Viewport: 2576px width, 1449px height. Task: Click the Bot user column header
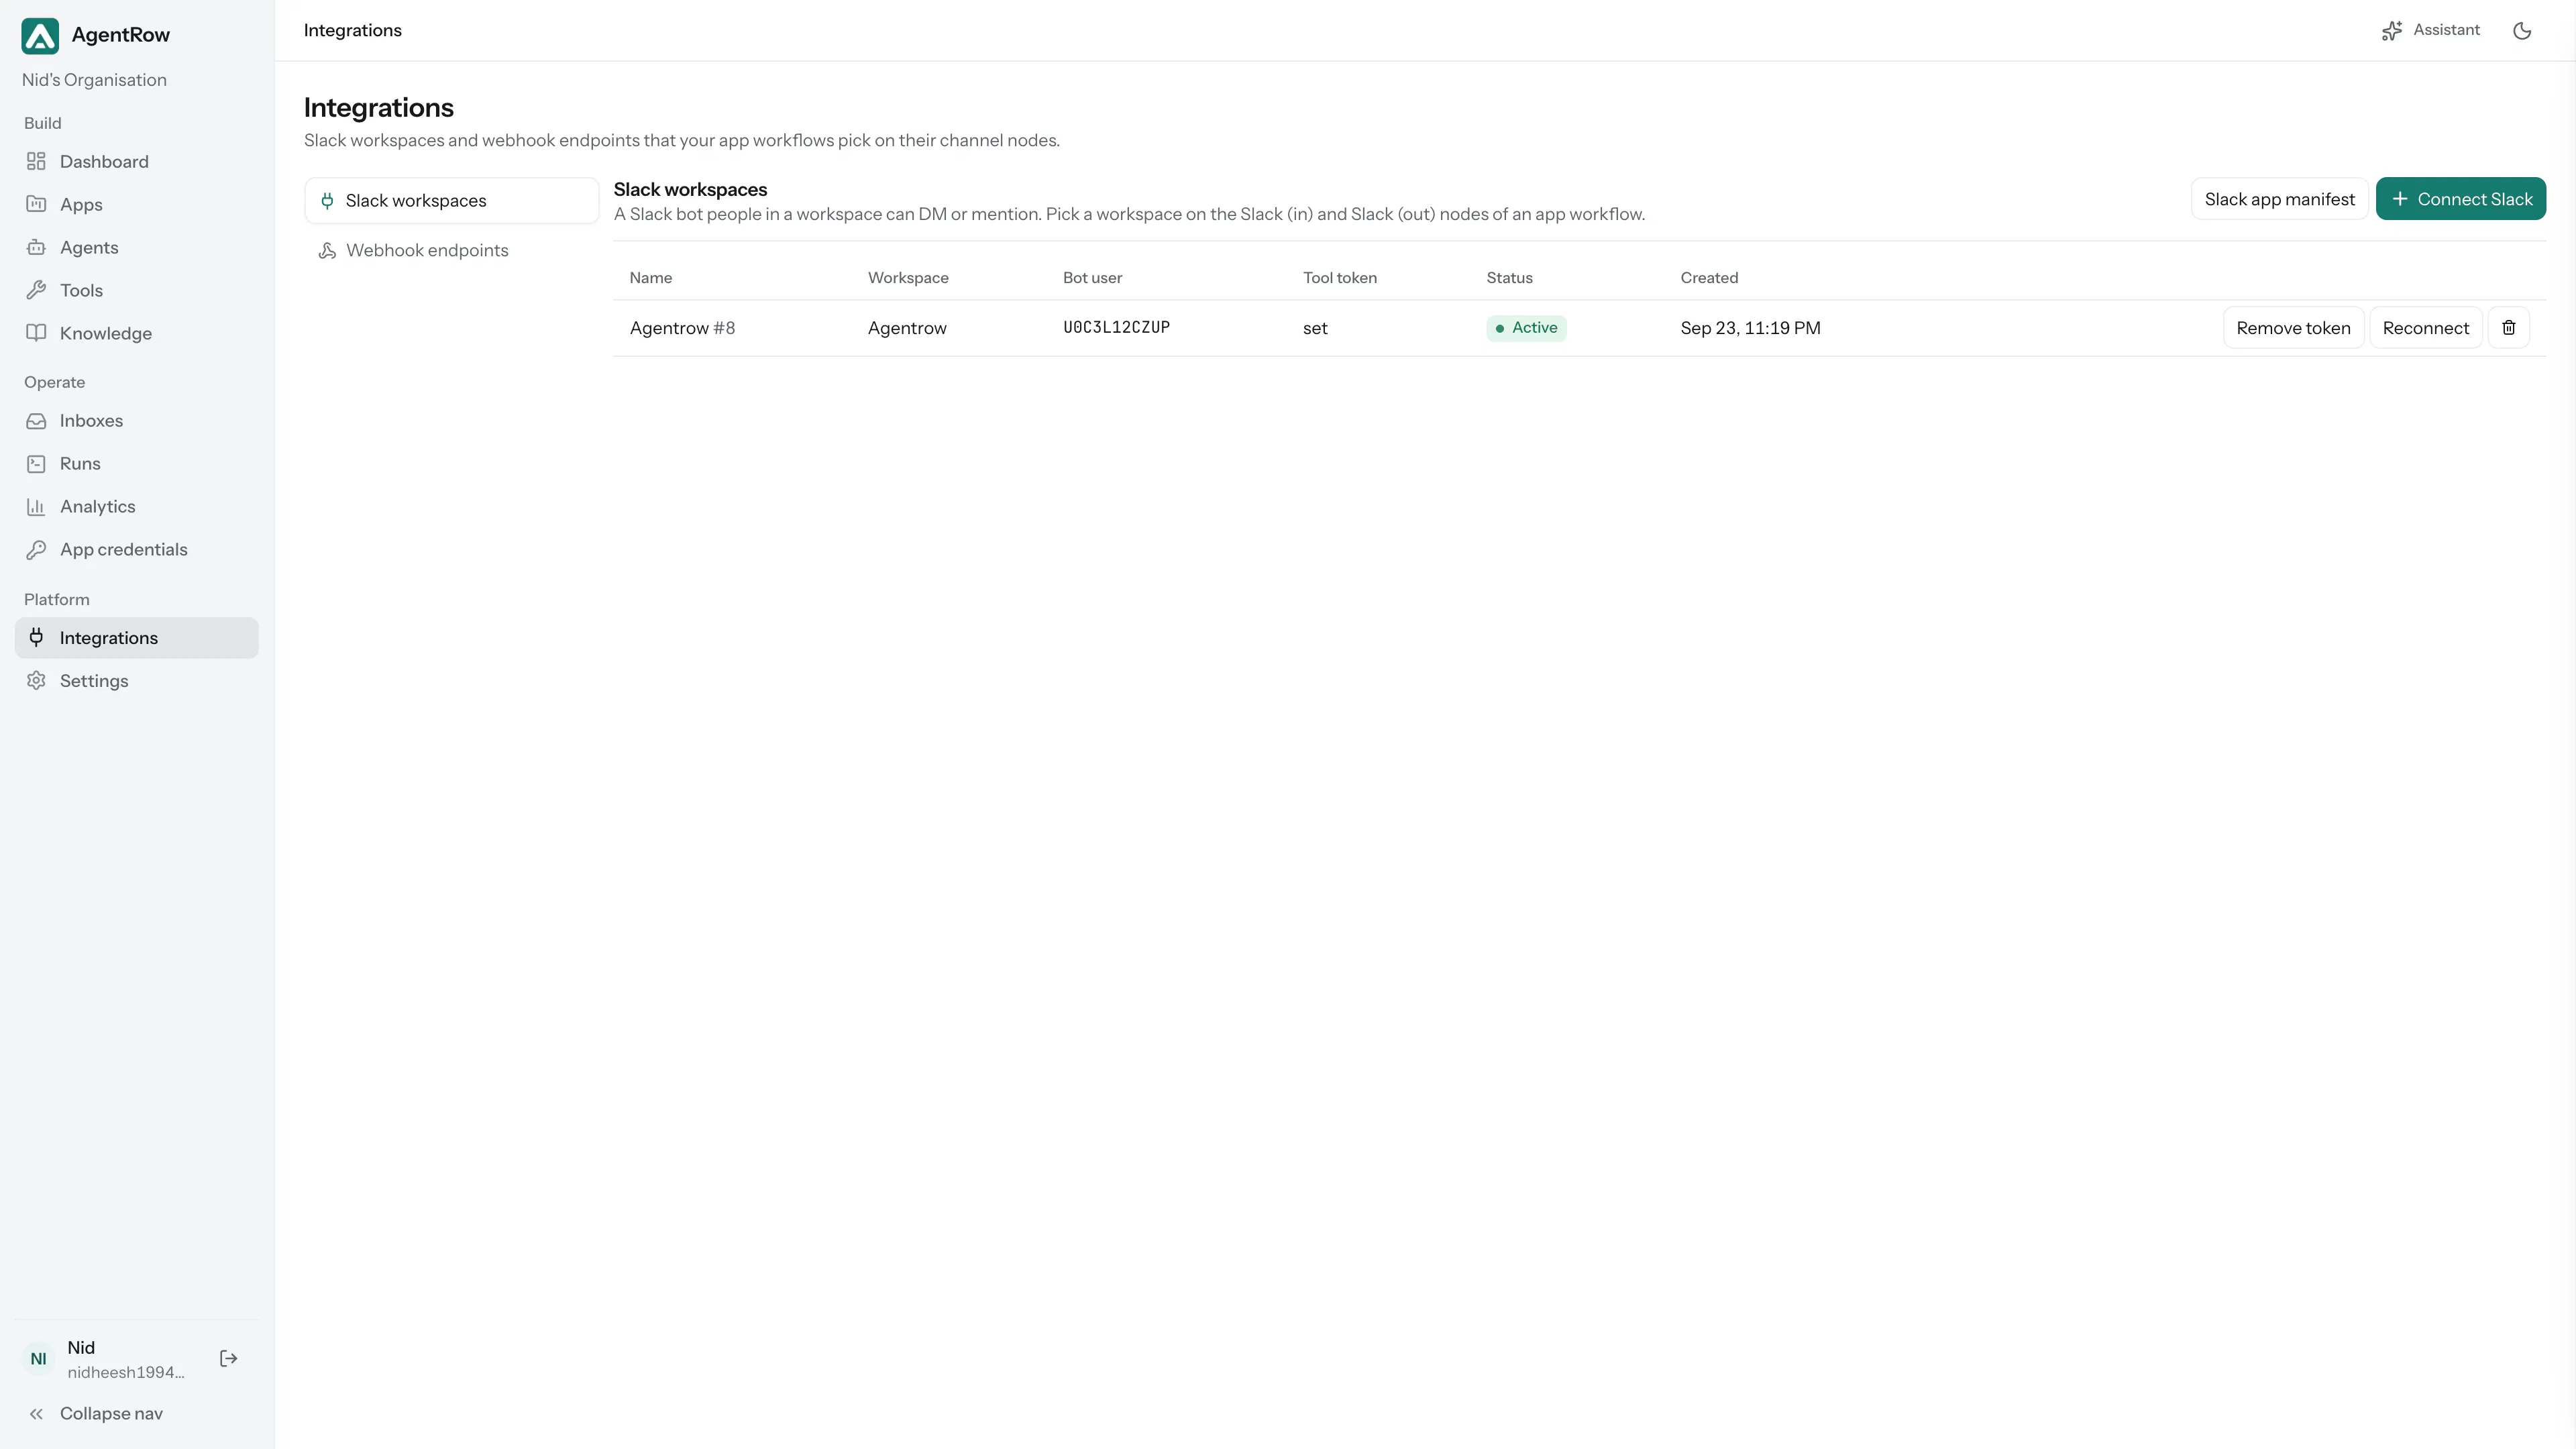click(x=1092, y=278)
